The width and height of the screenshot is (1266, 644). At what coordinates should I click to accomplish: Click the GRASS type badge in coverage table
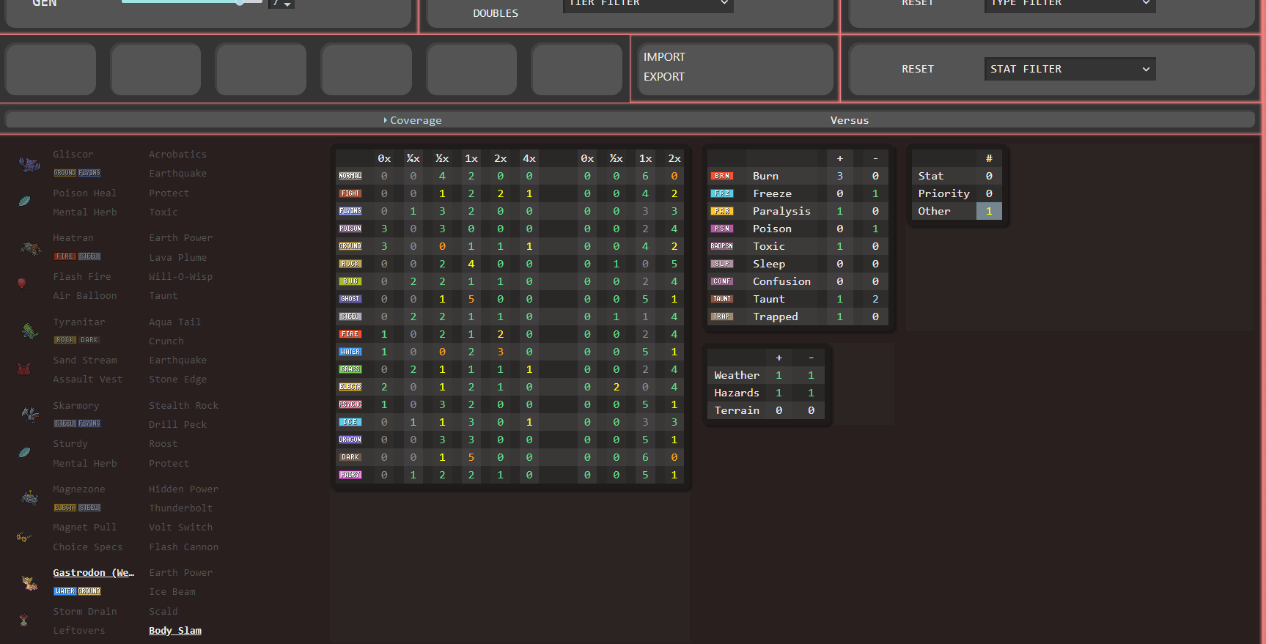pos(350,369)
